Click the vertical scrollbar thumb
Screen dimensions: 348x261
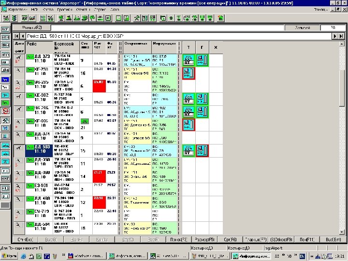coord(342,87)
